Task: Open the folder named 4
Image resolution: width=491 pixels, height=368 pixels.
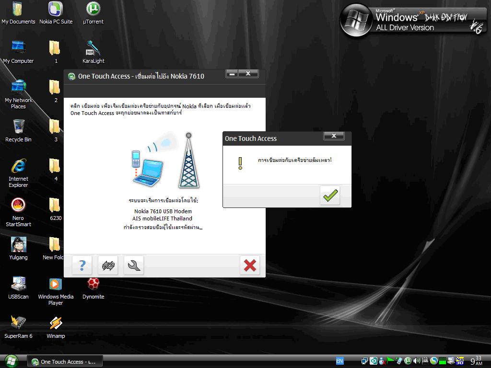Action: click(55, 170)
